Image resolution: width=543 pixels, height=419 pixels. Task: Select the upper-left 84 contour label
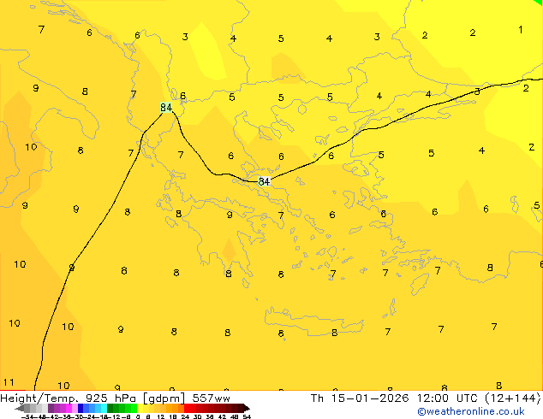pyautogui.click(x=166, y=108)
